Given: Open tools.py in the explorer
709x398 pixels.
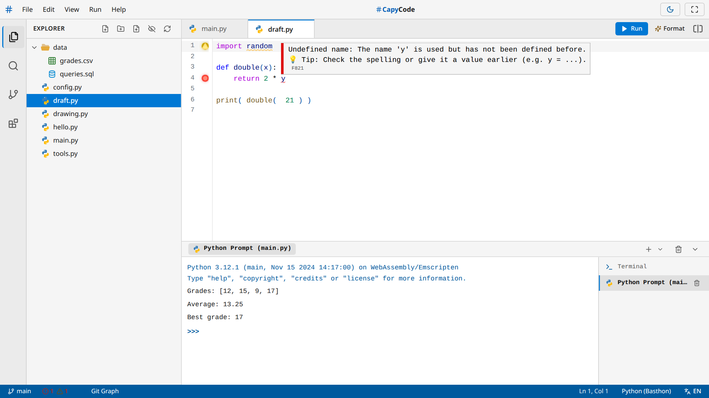Looking at the screenshot, I should click(x=104, y=154).
